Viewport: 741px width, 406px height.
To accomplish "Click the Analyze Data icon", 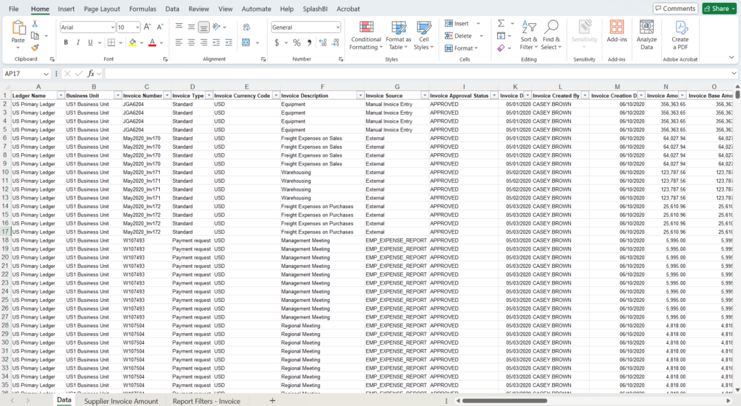I will [646, 36].
